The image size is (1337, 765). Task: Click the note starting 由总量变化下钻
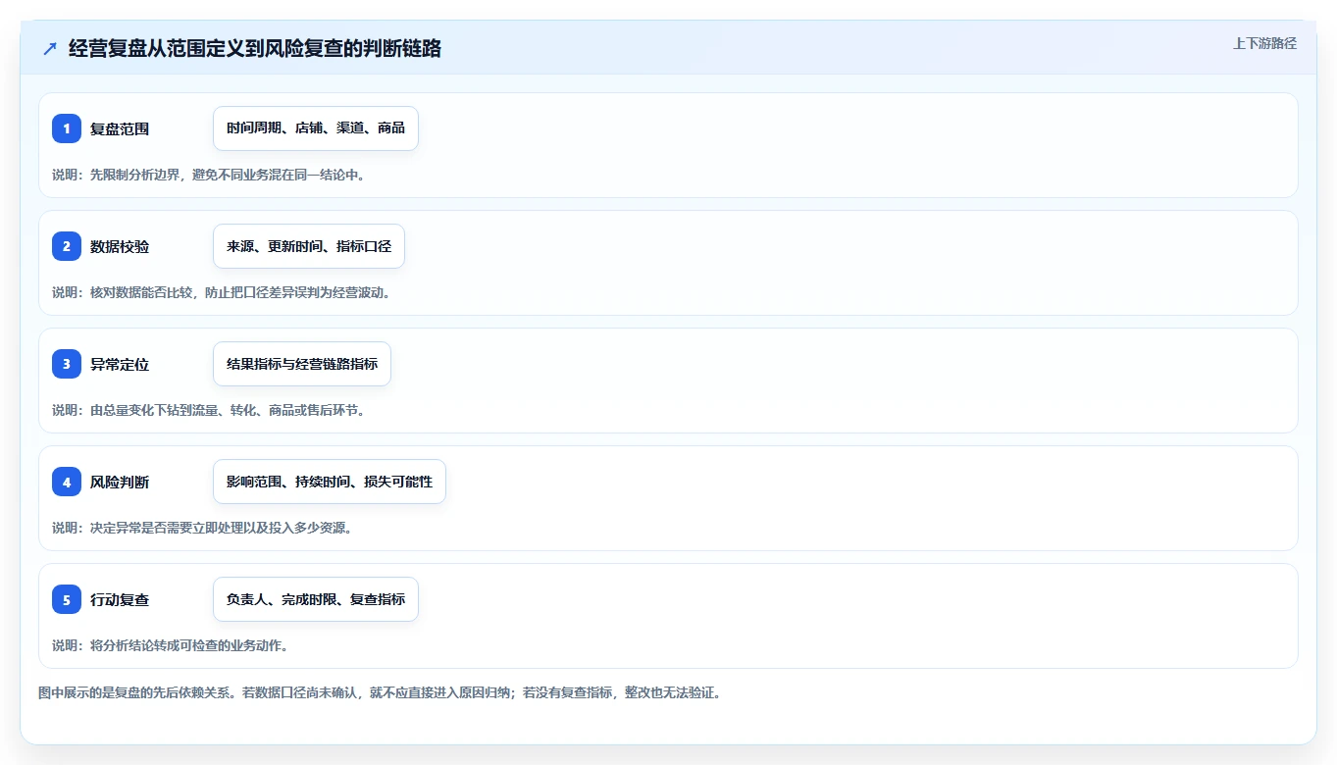(209, 410)
